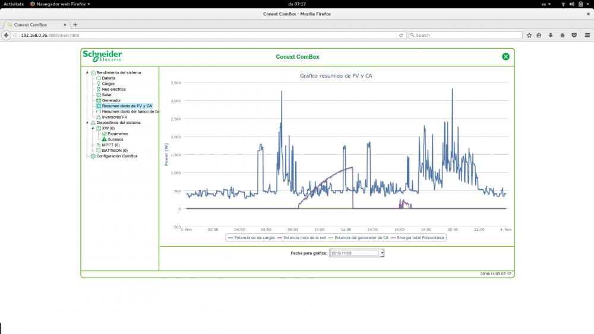
Task: Click the Cargas bulb icon
Action: coord(99,84)
